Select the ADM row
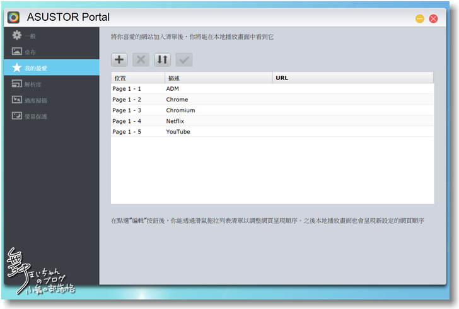 pos(272,89)
